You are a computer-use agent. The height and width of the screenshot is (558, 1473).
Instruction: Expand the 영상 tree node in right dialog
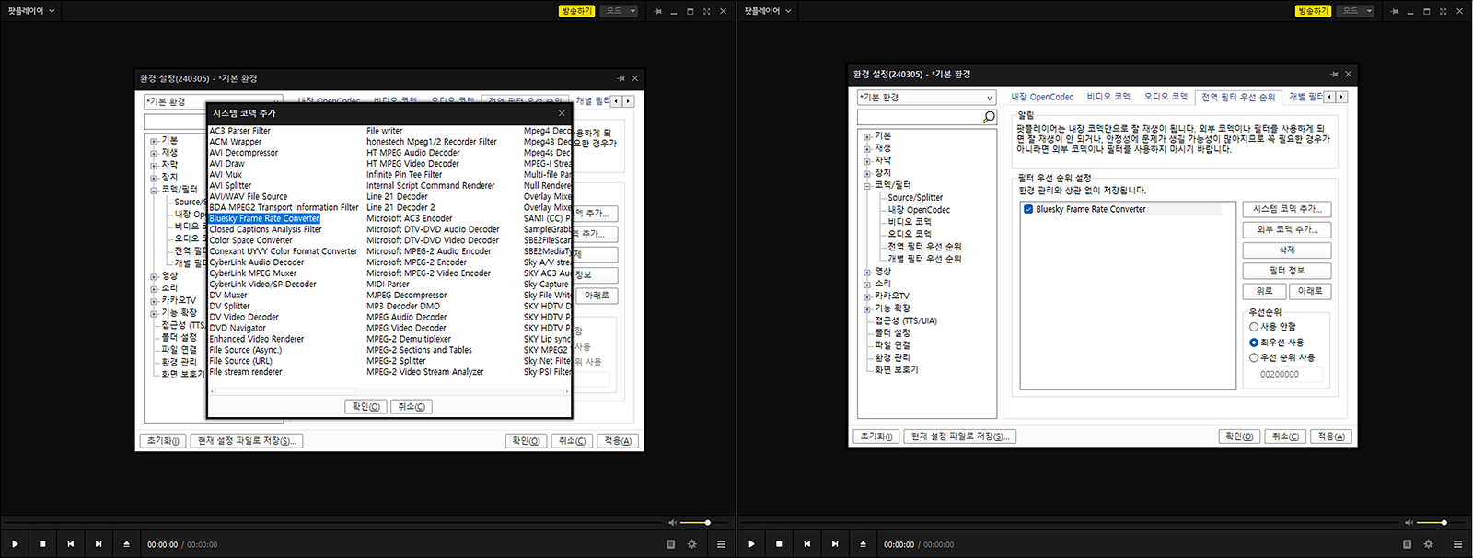point(867,273)
